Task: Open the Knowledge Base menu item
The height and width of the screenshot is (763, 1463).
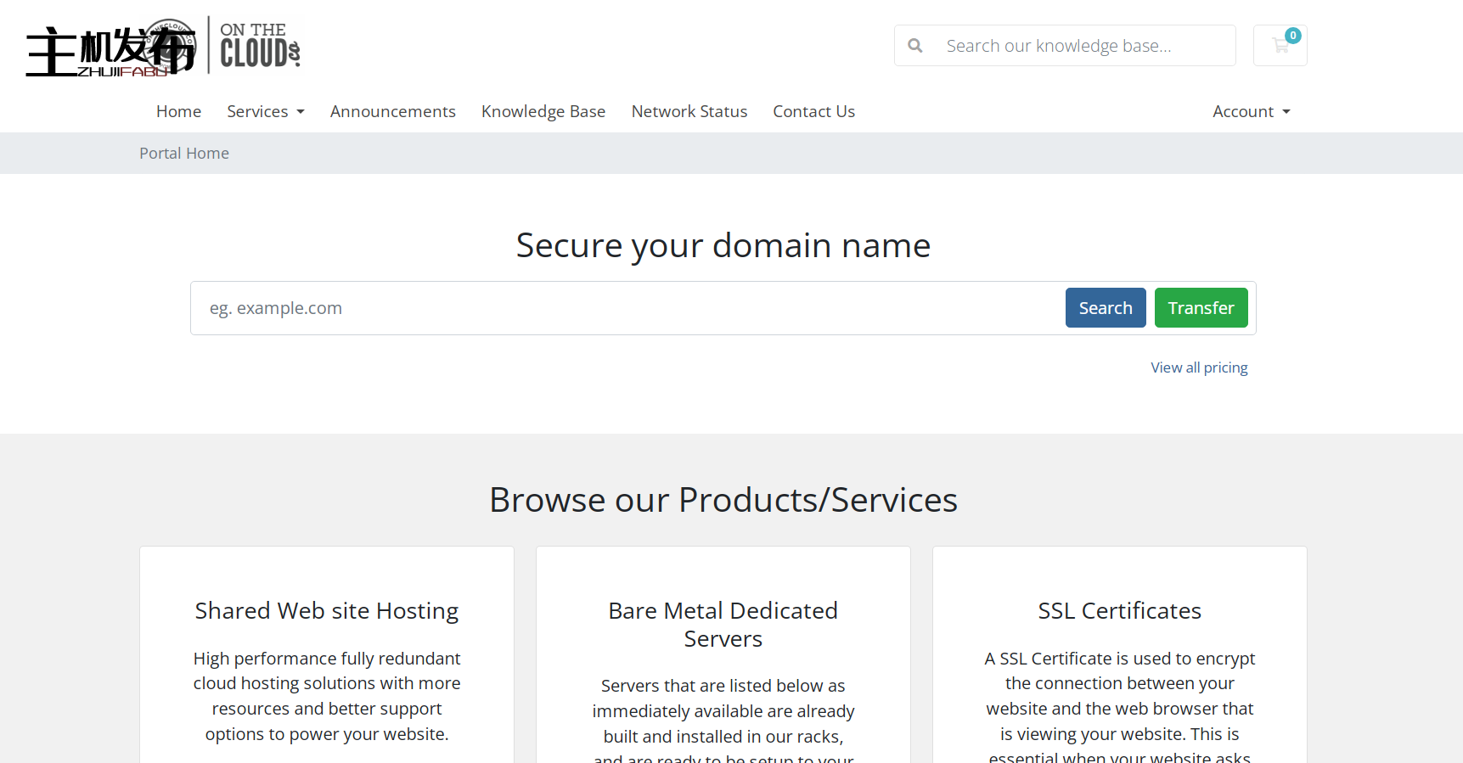Action: [x=543, y=112]
